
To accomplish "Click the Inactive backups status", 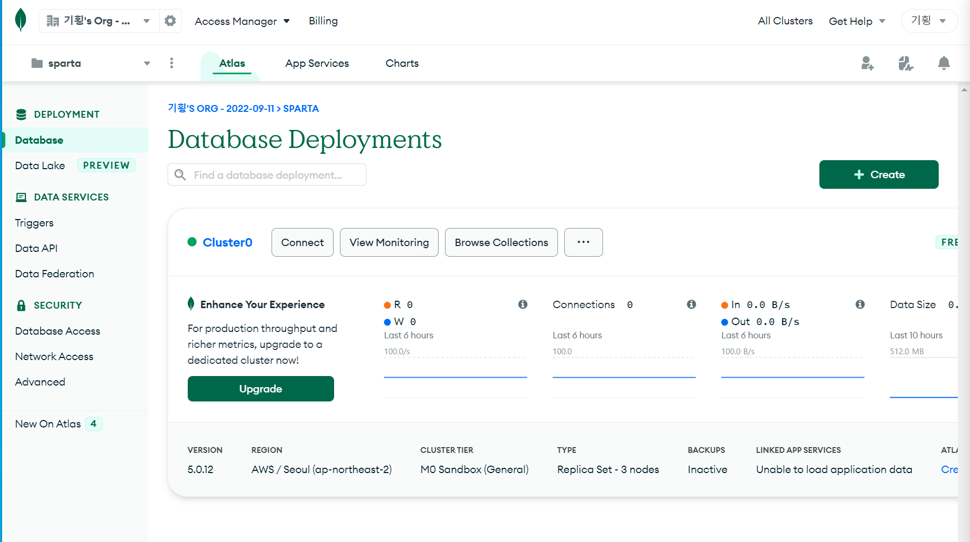I will click(707, 469).
